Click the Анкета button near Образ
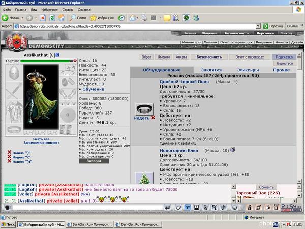Screen dimensions: 305x229 point(181,57)
